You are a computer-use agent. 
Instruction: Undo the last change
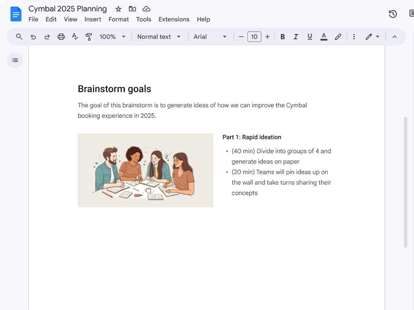33,37
